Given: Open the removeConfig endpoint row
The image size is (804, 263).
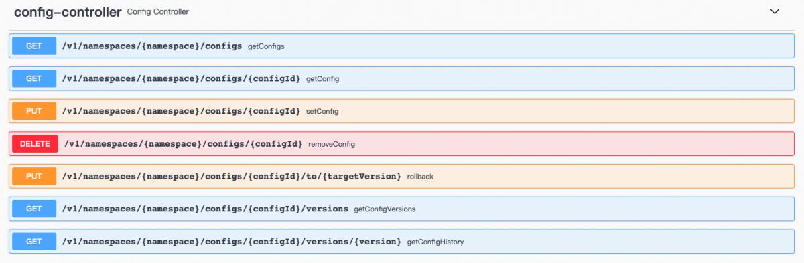Looking at the screenshot, I should 402,144.
